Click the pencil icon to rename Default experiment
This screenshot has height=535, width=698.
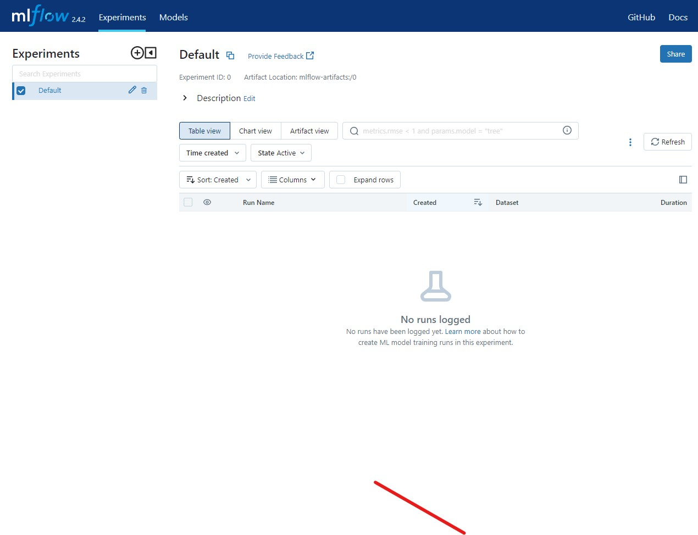tap(132, 90)
